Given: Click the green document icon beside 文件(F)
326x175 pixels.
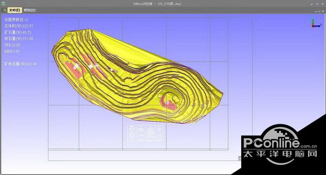Looking at the screenshot, I should [x=5, y=10].
